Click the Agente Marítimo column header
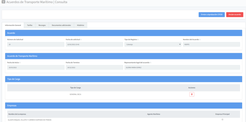246x122 pixels. pyautogui.click(x=154, y=114)
